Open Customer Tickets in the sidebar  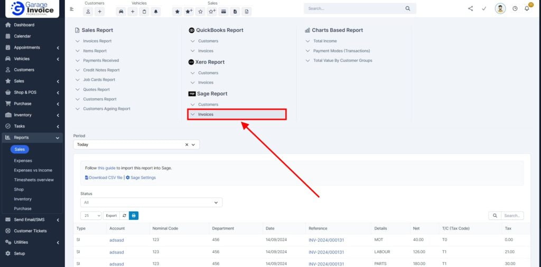pos(30,231)
